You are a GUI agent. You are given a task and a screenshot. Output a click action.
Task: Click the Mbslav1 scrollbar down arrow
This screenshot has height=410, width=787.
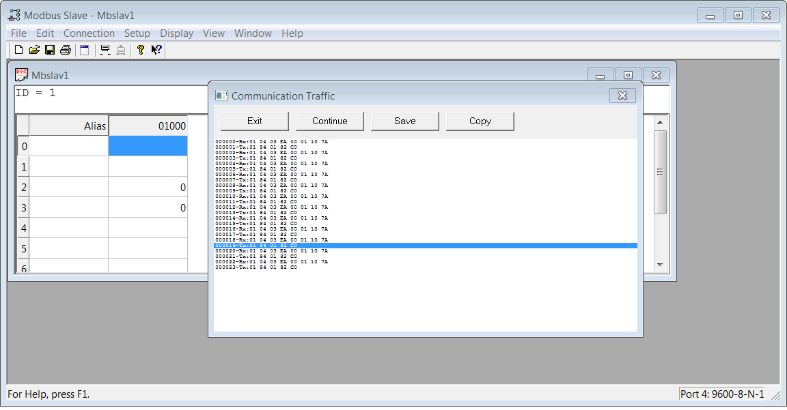pyautogui.click(x=660, y=265)
